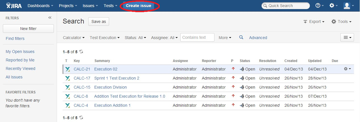360x122 pixels.
Task: Open the gear actions menu for CALC-21
Action: (x=347, y=69)
